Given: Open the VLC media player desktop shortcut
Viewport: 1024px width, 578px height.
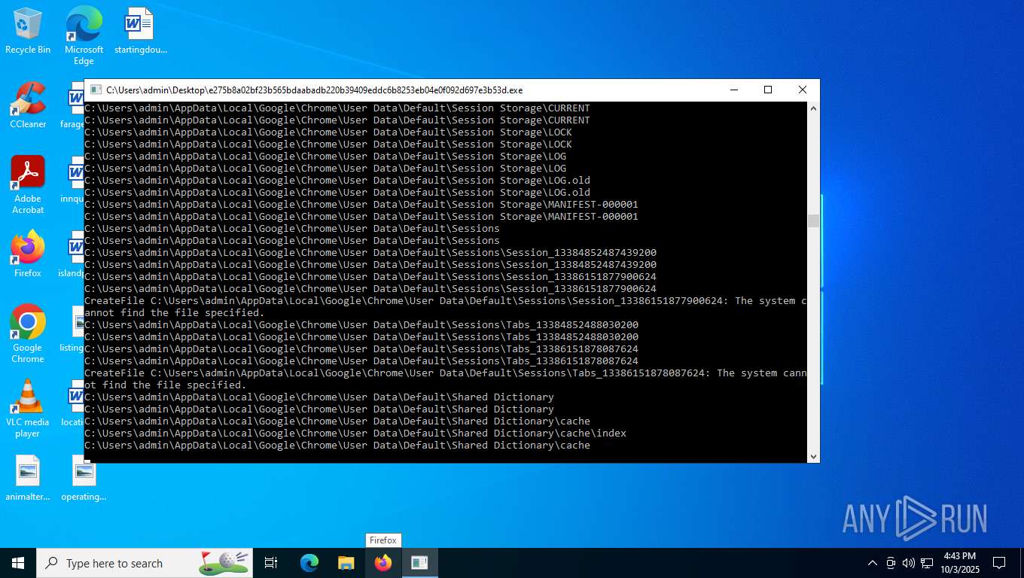Looking at the screenshot, I should click(28, 409).
